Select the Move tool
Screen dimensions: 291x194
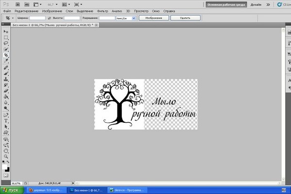tap(6, 32)
